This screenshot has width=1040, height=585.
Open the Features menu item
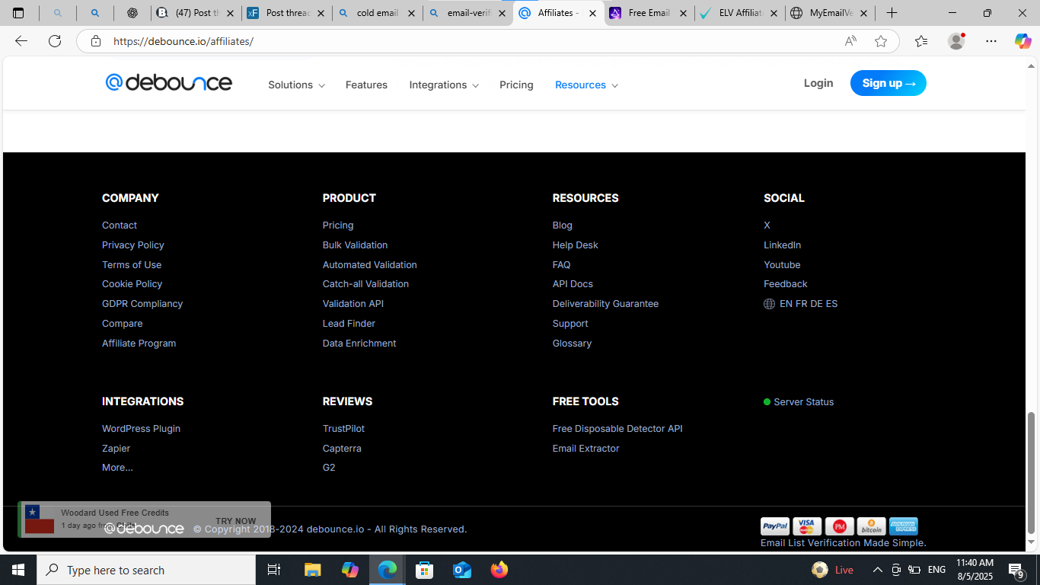366,85
